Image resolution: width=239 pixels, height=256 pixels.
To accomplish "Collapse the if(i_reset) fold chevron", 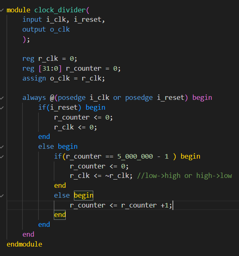I will click(x=2, y=108).
